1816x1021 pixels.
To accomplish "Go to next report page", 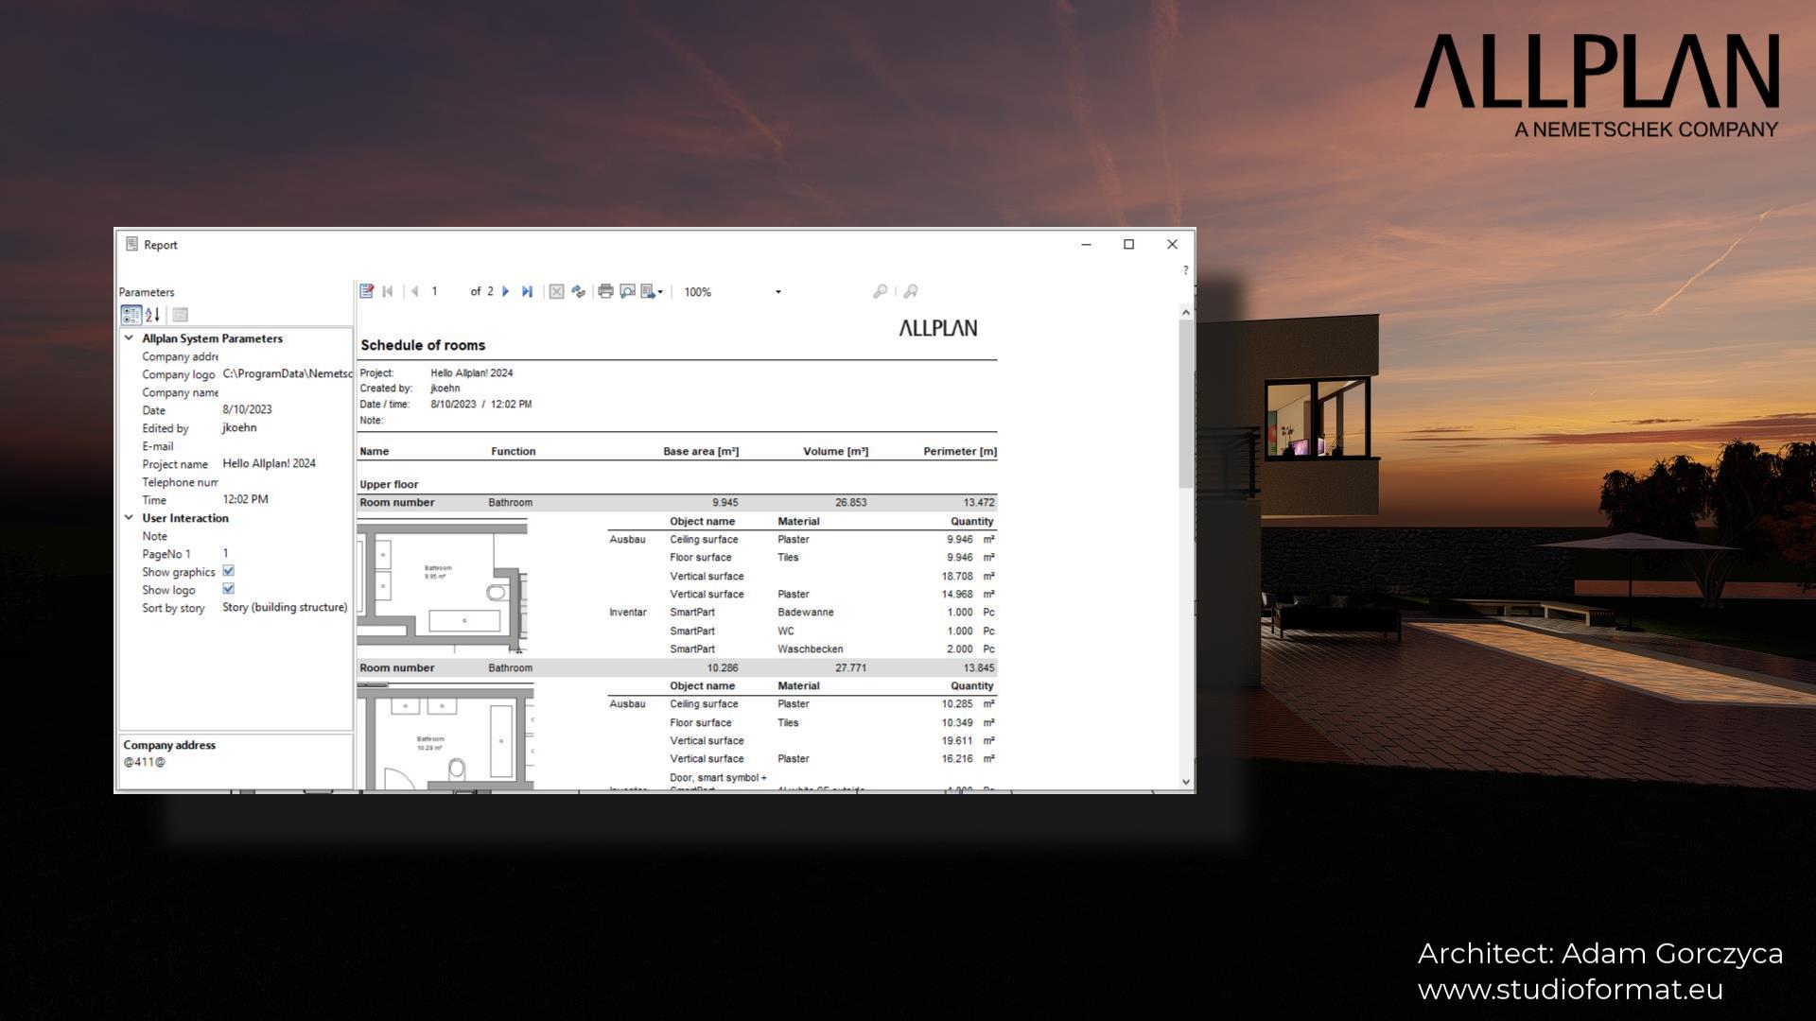I will coord(506,291).
